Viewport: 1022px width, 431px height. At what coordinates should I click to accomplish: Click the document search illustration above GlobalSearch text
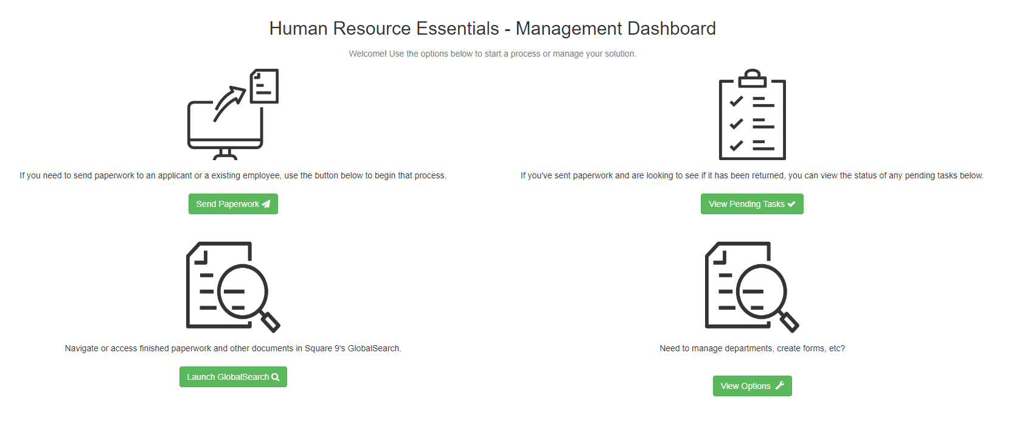tap(232, 287)
